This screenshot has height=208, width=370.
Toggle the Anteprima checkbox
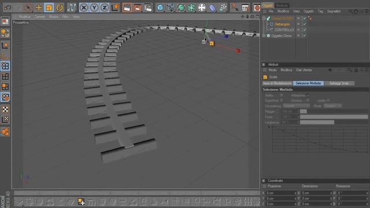308,95
